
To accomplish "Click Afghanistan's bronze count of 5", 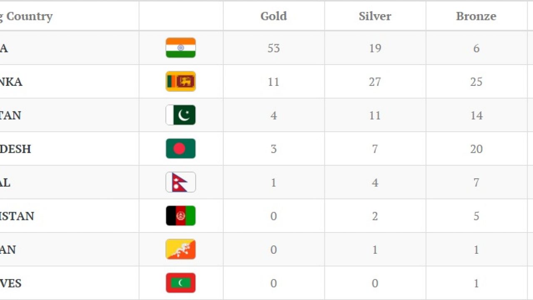I will point(476,216).
